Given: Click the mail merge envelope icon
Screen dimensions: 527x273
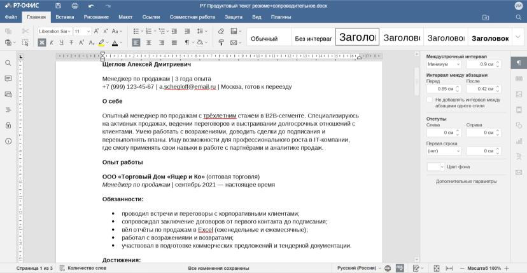Looking at the screenshot, I should (x=234, y=43).
